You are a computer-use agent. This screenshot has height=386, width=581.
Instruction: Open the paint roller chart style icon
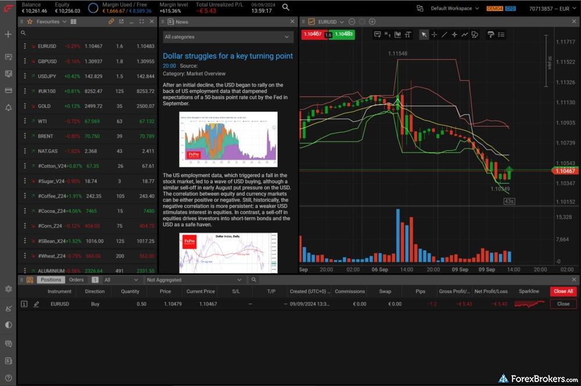click(490, 35)
